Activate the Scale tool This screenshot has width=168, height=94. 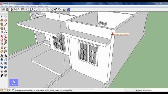2,44
